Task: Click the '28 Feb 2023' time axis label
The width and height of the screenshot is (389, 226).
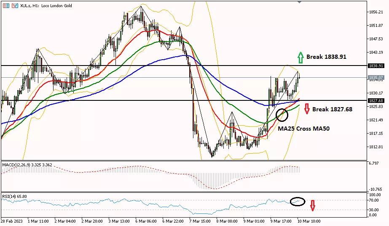Action: [12, 221]
